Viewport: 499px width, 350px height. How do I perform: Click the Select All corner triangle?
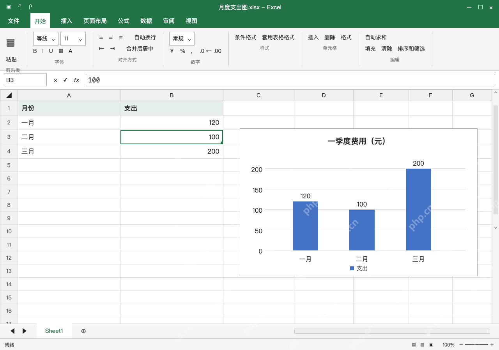pyautogui.click(x=9, y=95)
